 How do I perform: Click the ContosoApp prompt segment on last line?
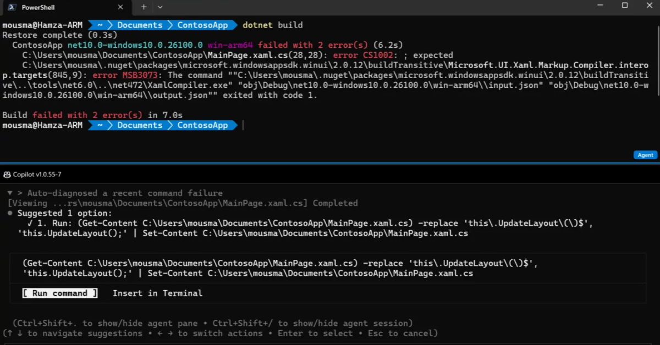202,125
